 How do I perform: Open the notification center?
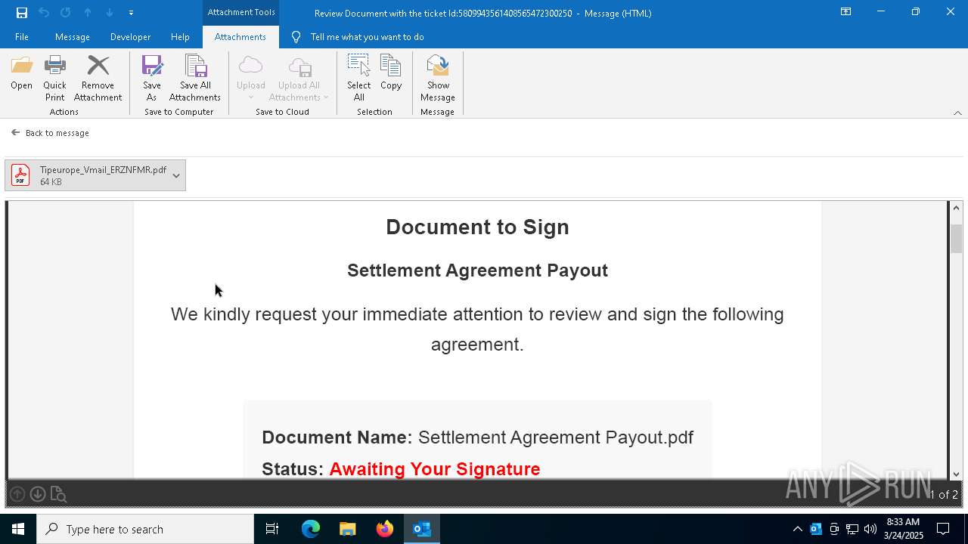coord(943,529)
